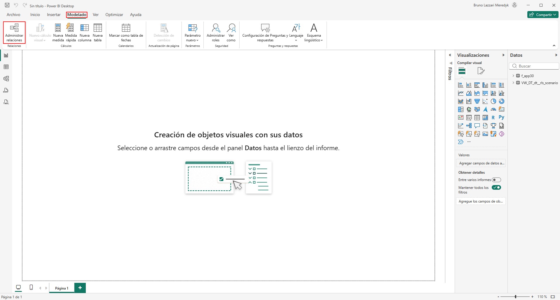Switch to the Insertar tab
This screenshot has width=560, height=300.
(x=54, y=15)
